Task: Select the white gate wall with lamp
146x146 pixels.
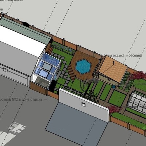Action: point(84,105)
